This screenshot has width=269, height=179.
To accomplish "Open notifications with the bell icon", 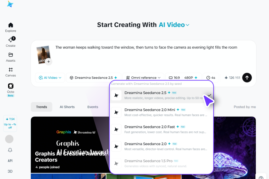I will tap(10, 150).
